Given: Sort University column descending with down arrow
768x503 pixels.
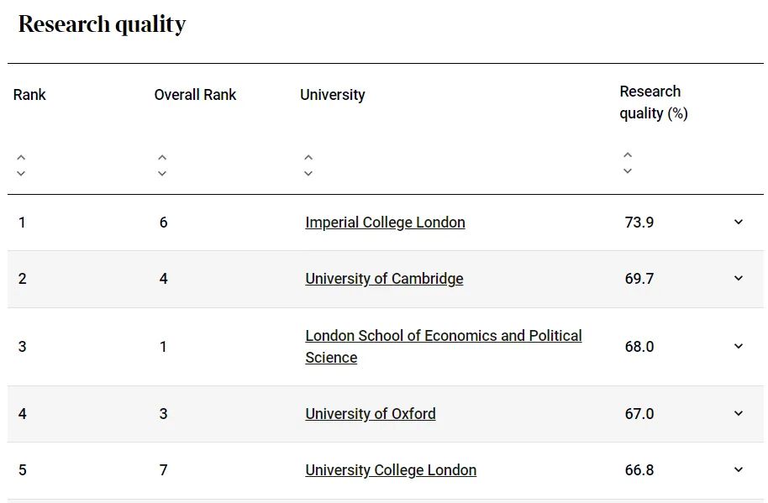Looking at the screenshot, I should coord(308,173).
